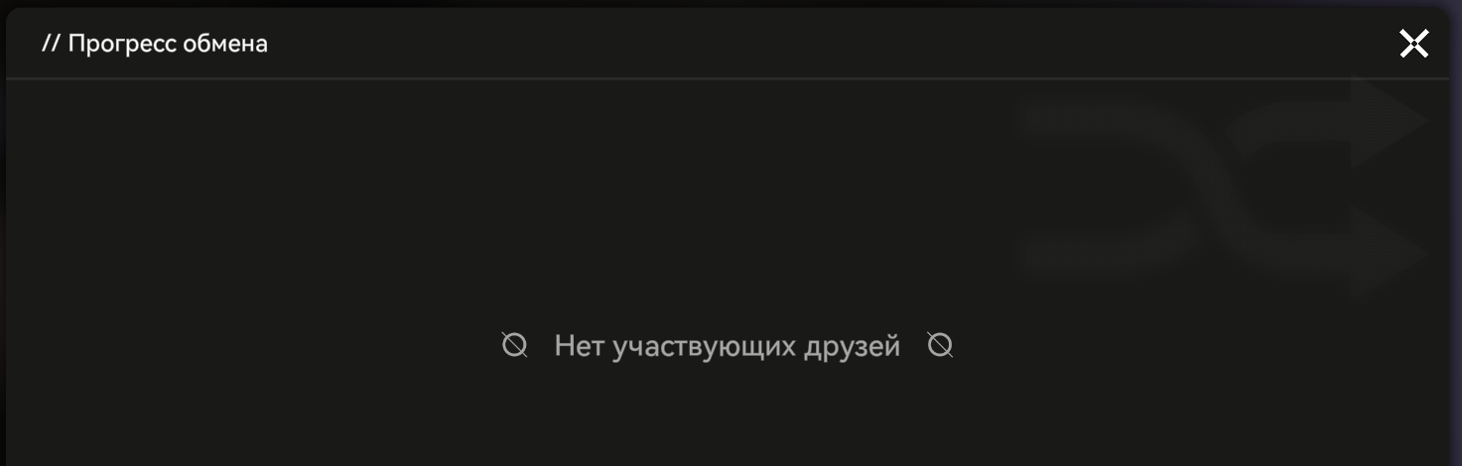This screenshot has width=1462, height=466.
Task: Click the word Нет in the empty-state message
Action: (x=578, y=346)
